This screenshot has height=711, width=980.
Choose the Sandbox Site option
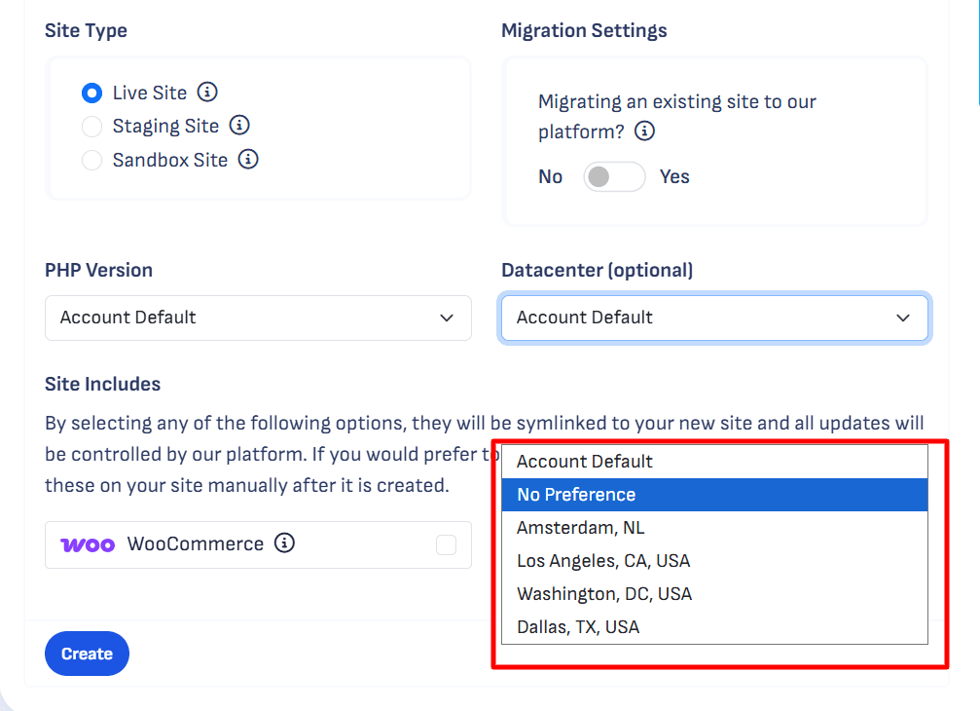coord(91,160)
